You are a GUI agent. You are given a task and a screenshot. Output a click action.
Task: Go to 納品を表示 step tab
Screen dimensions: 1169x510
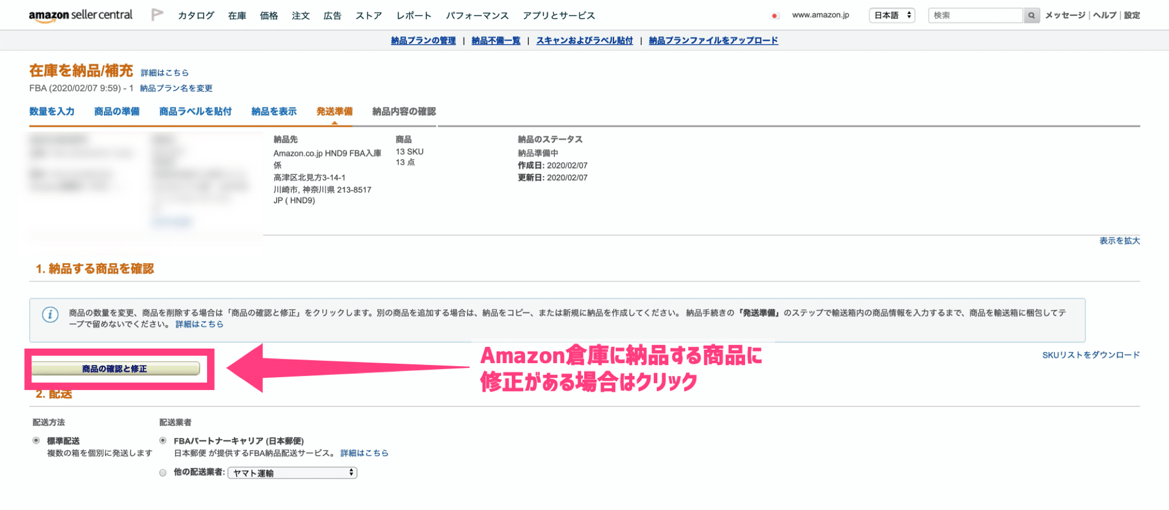(x=274, y=111)
